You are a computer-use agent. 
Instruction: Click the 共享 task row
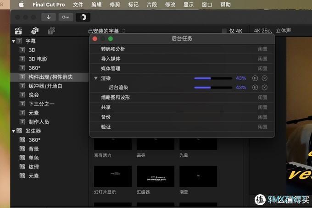182,107
